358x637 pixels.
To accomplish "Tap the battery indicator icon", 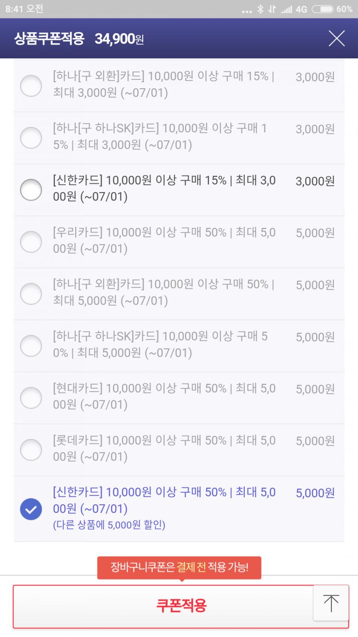I will coord(322,9).
